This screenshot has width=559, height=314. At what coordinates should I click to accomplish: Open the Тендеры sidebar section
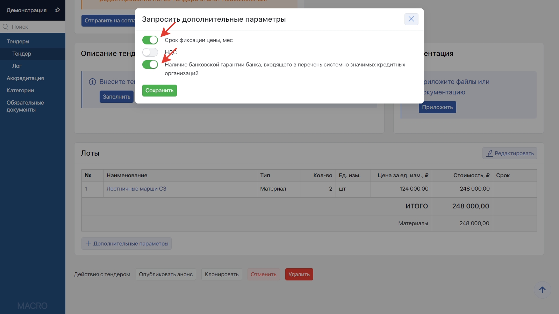[x=18, y=42]
